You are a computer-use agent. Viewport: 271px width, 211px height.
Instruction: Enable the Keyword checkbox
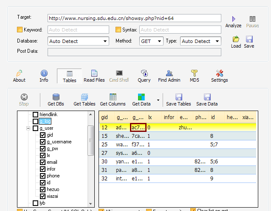coord(20,30)
